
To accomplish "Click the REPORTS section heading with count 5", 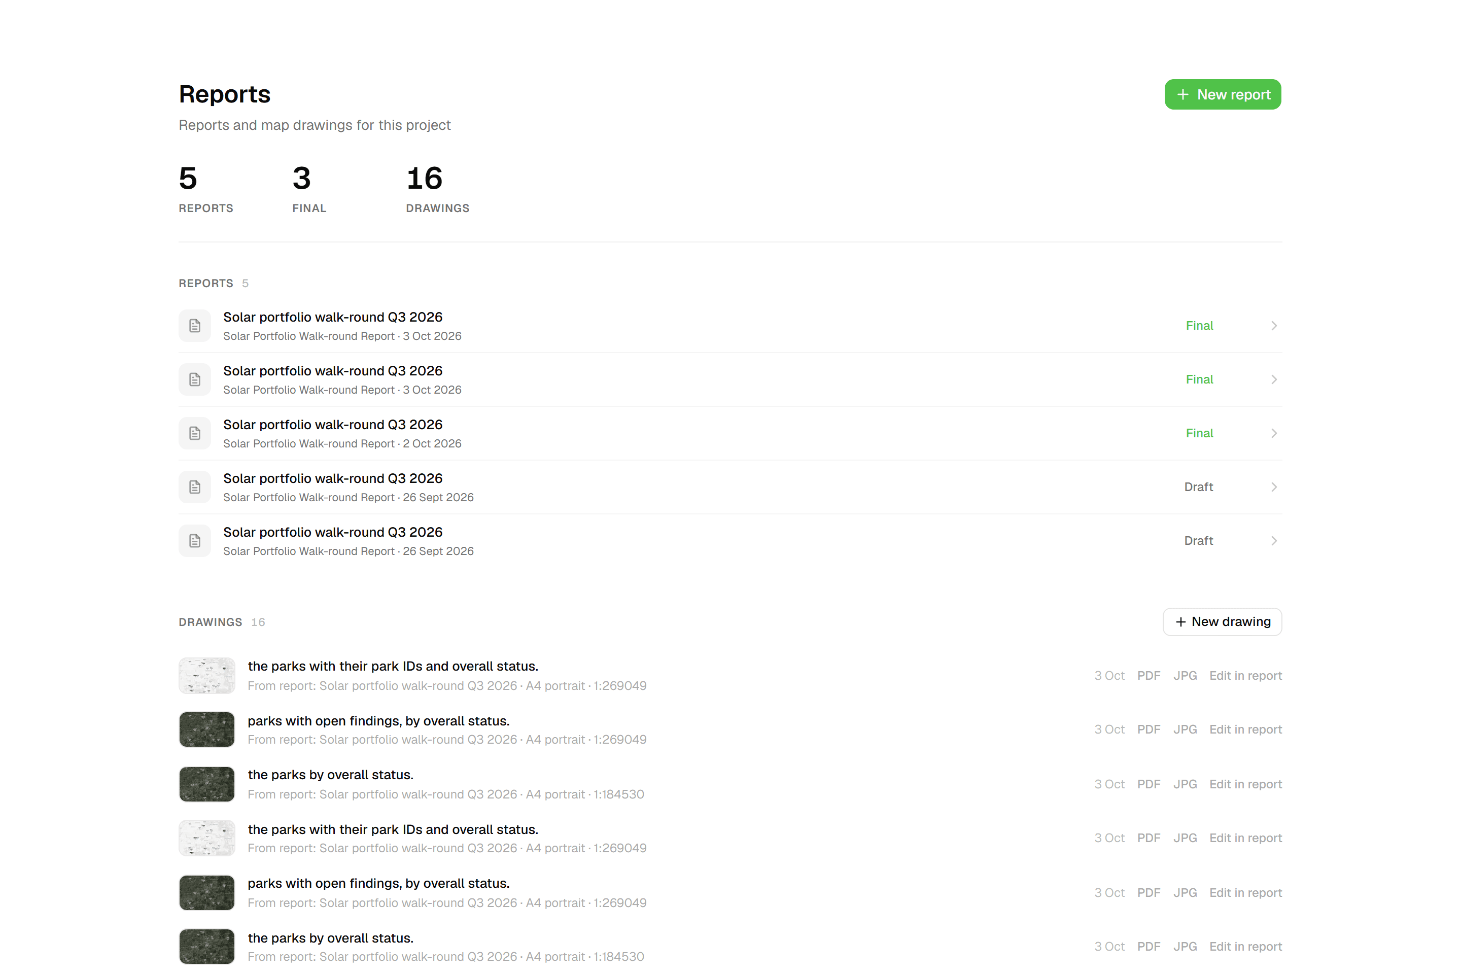I will 214,283.
